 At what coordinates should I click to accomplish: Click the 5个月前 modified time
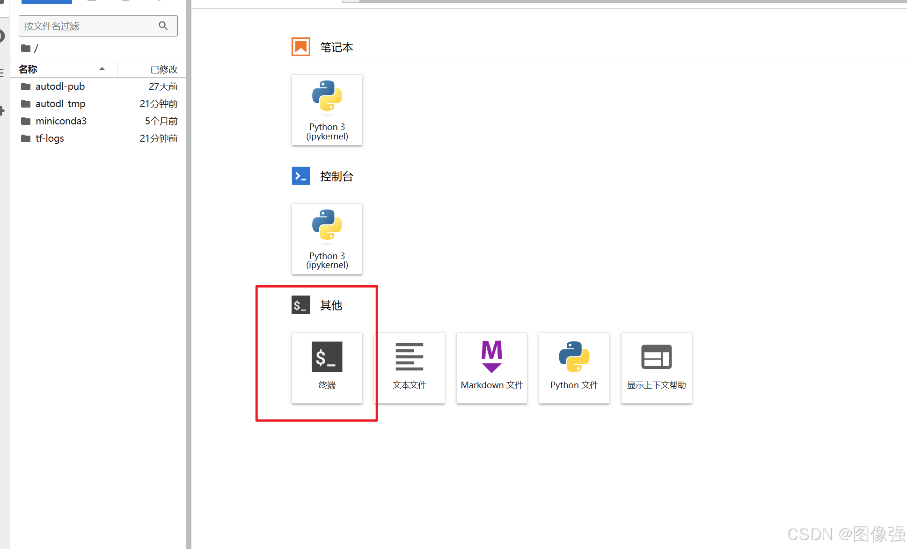[161, 121]
